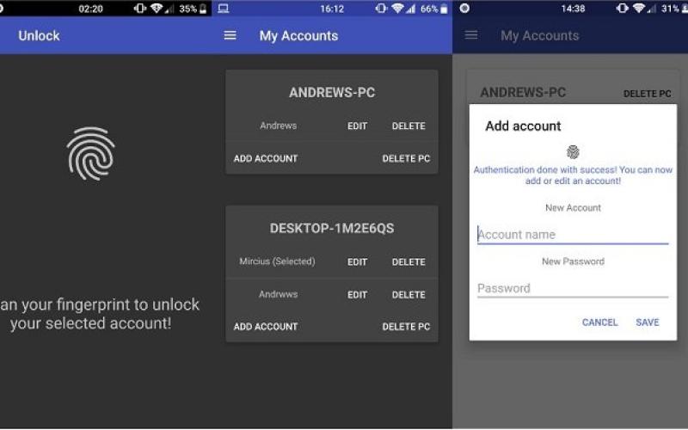Tap the circular notification icon in right status bar
Image resolution: width=688 pixels, height=430 pixels.
point(465,9)
